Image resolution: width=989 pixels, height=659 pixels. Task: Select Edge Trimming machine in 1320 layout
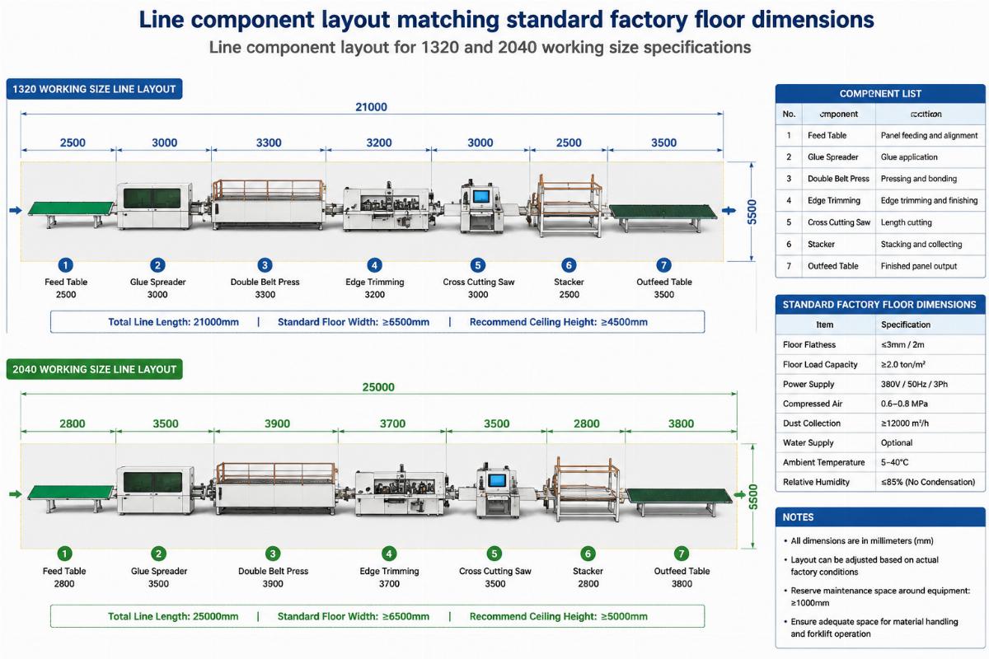click(x=387, y=208)
